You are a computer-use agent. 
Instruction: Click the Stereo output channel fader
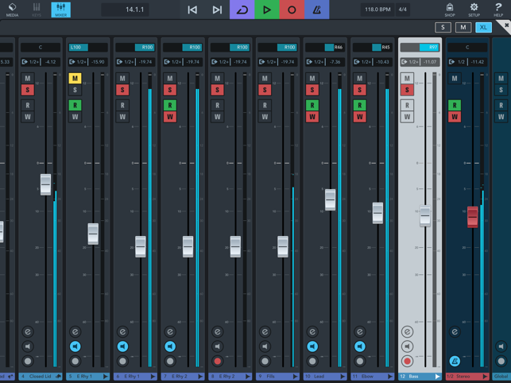[473, 216]
